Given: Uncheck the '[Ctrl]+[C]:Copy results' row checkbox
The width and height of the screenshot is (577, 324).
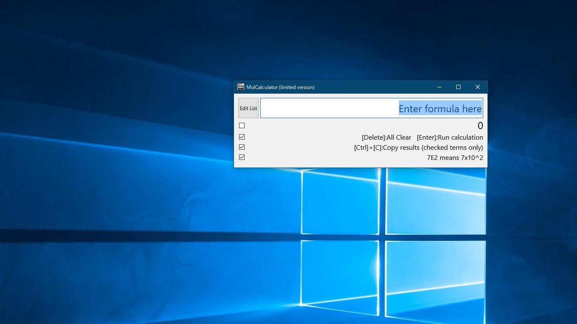Looking at the screenshot, I should (x=242, y=147).
